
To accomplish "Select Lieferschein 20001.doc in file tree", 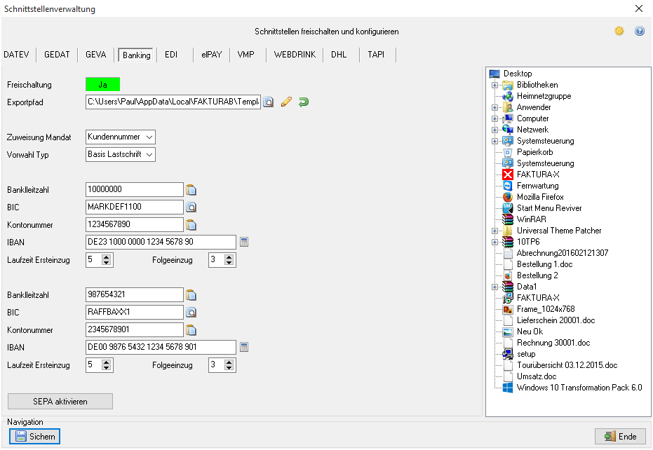I will [556, 320].
